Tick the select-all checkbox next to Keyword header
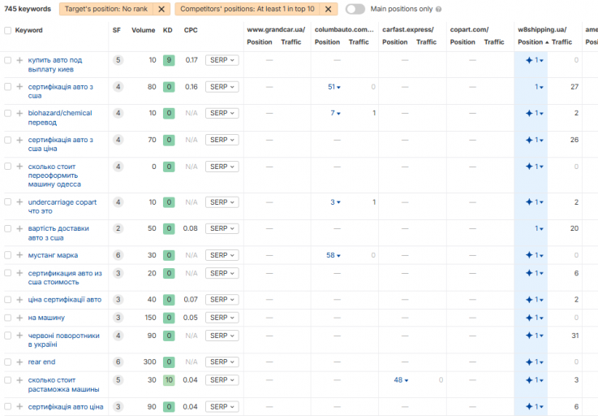Image resolution: width=598 pixels, height=416 pixels. coord(7,30)
